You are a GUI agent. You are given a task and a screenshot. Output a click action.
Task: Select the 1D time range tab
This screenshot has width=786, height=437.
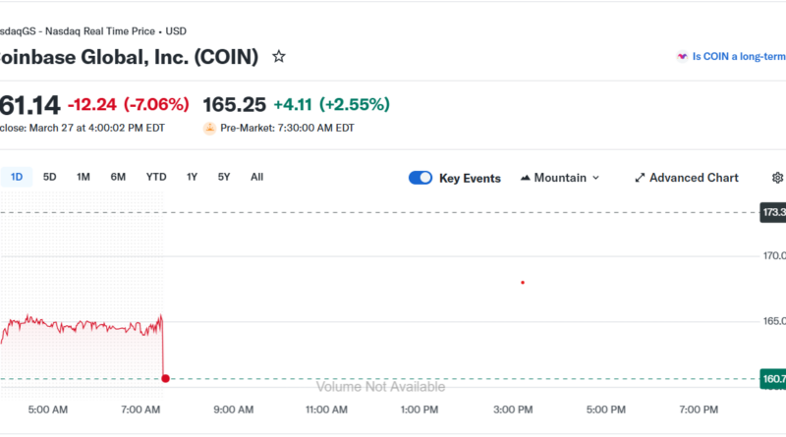click(x=17, y=177)
